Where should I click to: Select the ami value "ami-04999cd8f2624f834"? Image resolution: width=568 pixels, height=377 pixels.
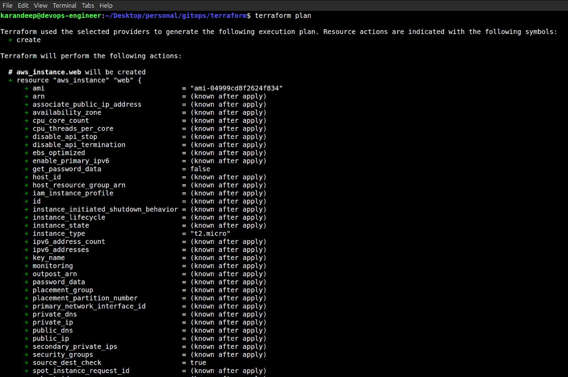click(236, 88)
